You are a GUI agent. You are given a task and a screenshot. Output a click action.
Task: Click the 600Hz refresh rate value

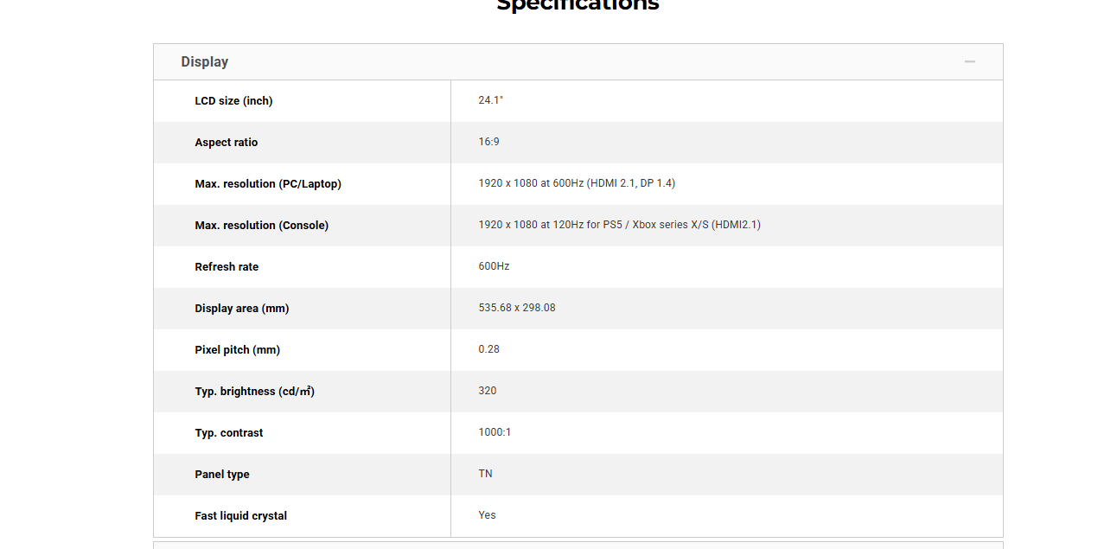(x=494, y=266)
